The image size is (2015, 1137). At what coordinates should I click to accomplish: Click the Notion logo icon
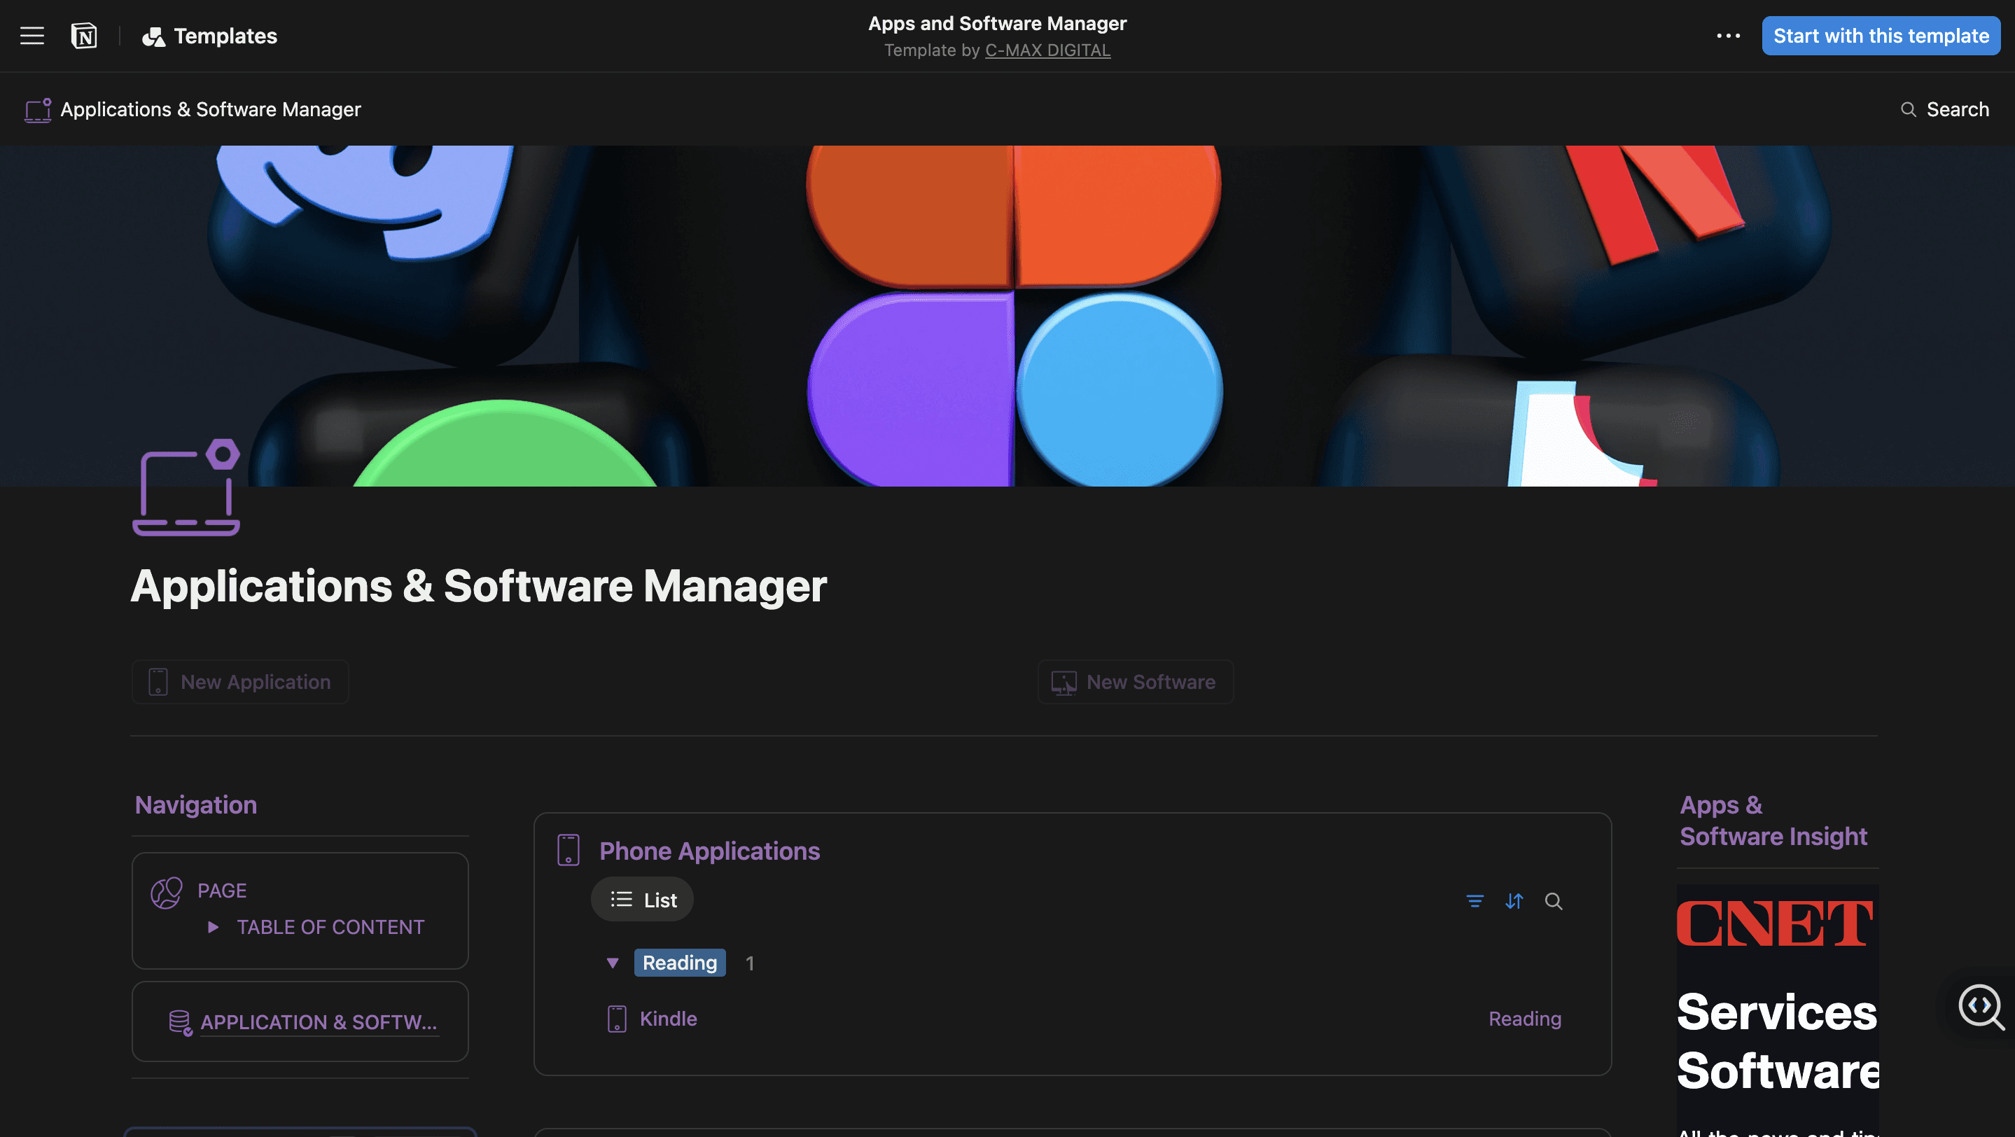click(85, 35)
